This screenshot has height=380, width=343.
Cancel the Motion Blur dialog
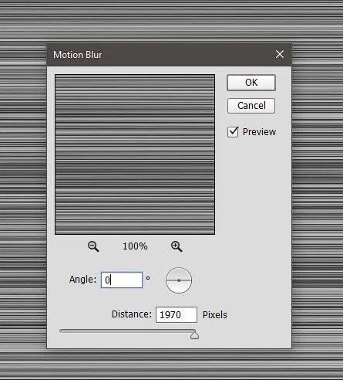(x=251, y=106)
